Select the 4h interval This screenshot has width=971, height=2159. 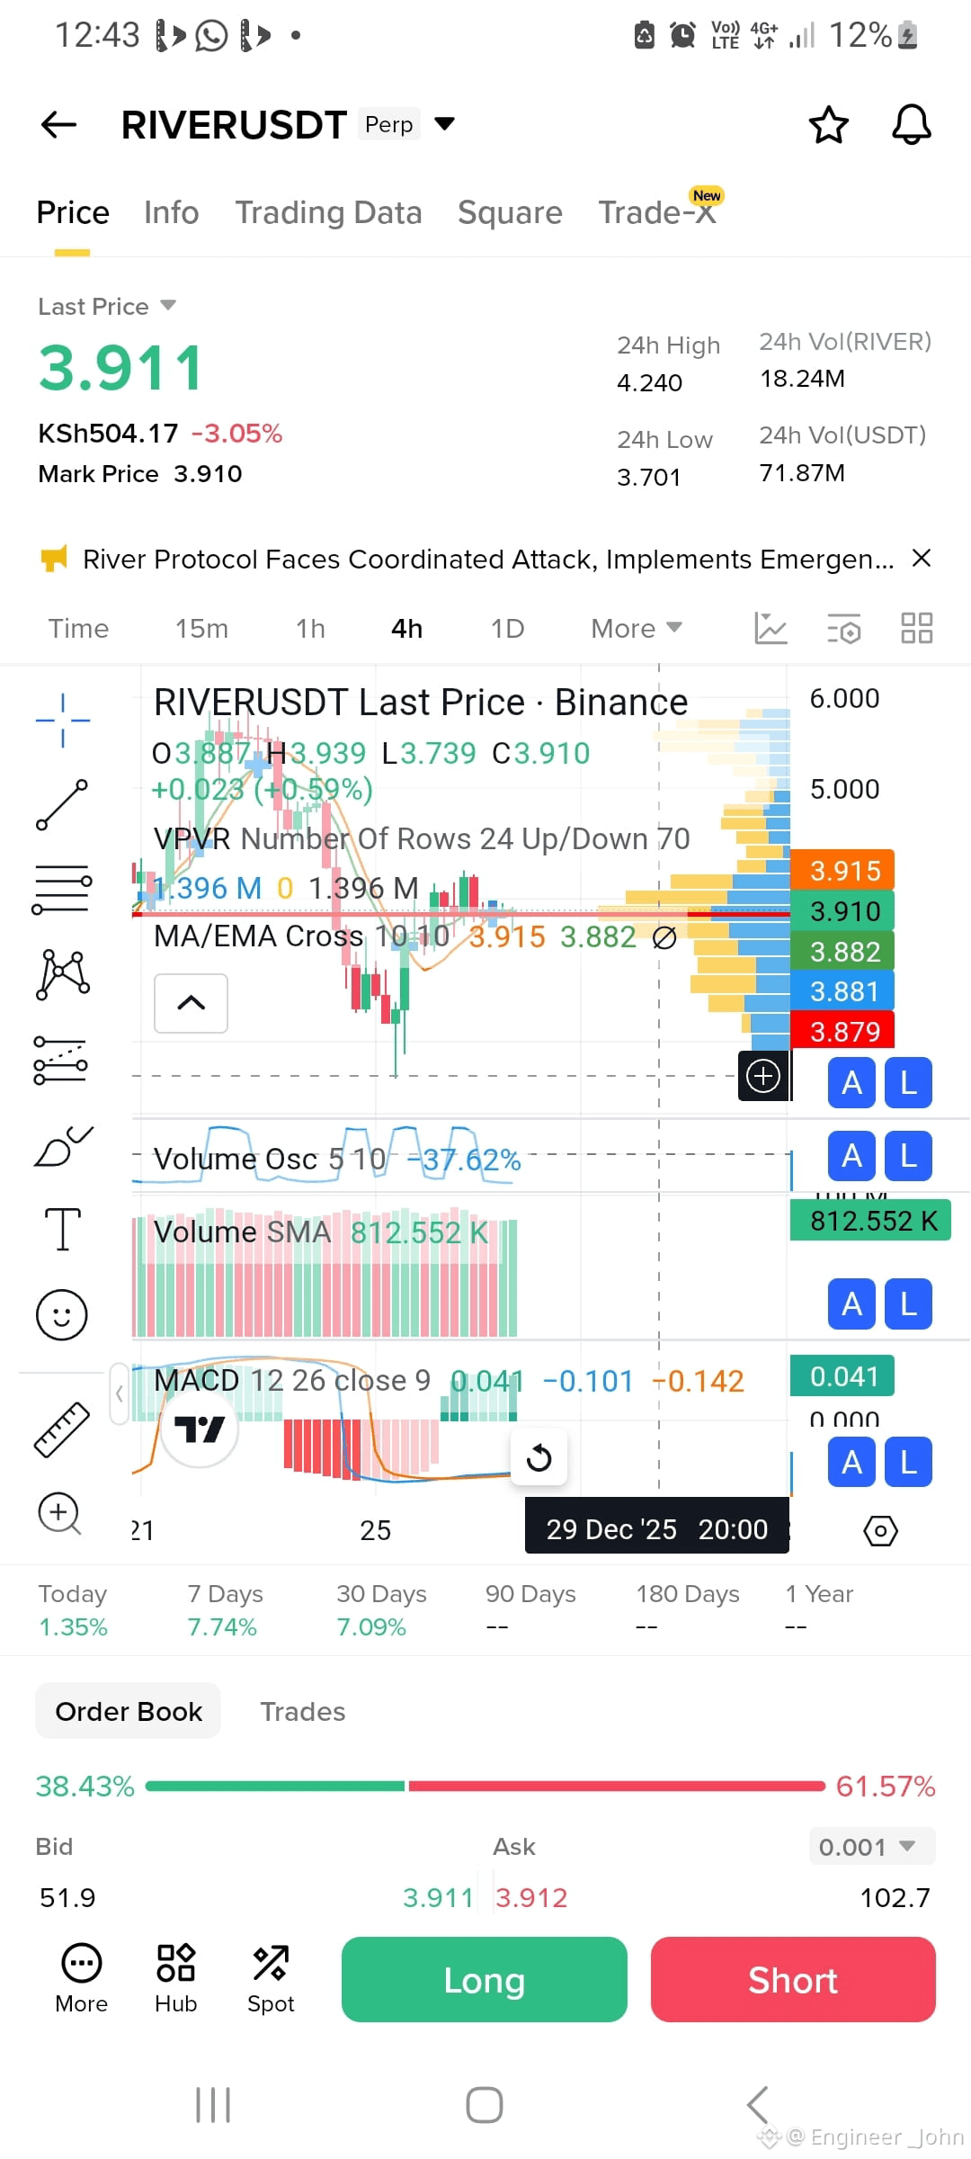[x=406, y=628]
